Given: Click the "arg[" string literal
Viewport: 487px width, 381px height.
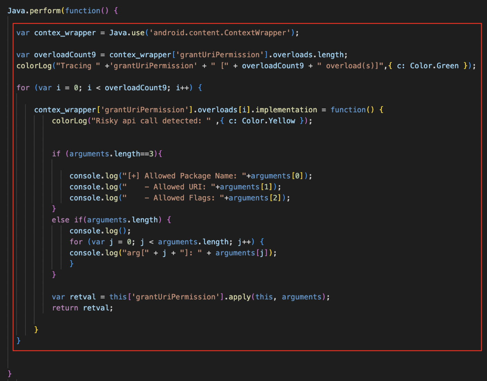Looking at the screenshot, I should click(x=136, y=253).
